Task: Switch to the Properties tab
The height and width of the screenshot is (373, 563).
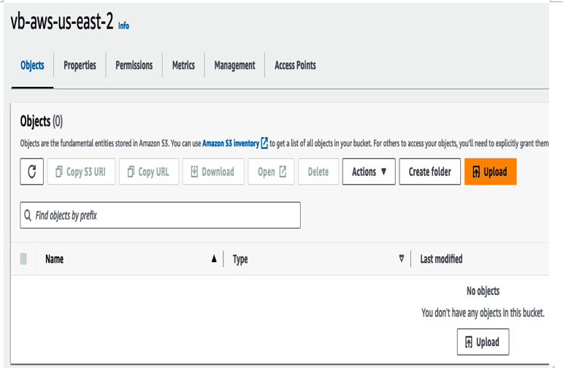Action: point(80,66)
